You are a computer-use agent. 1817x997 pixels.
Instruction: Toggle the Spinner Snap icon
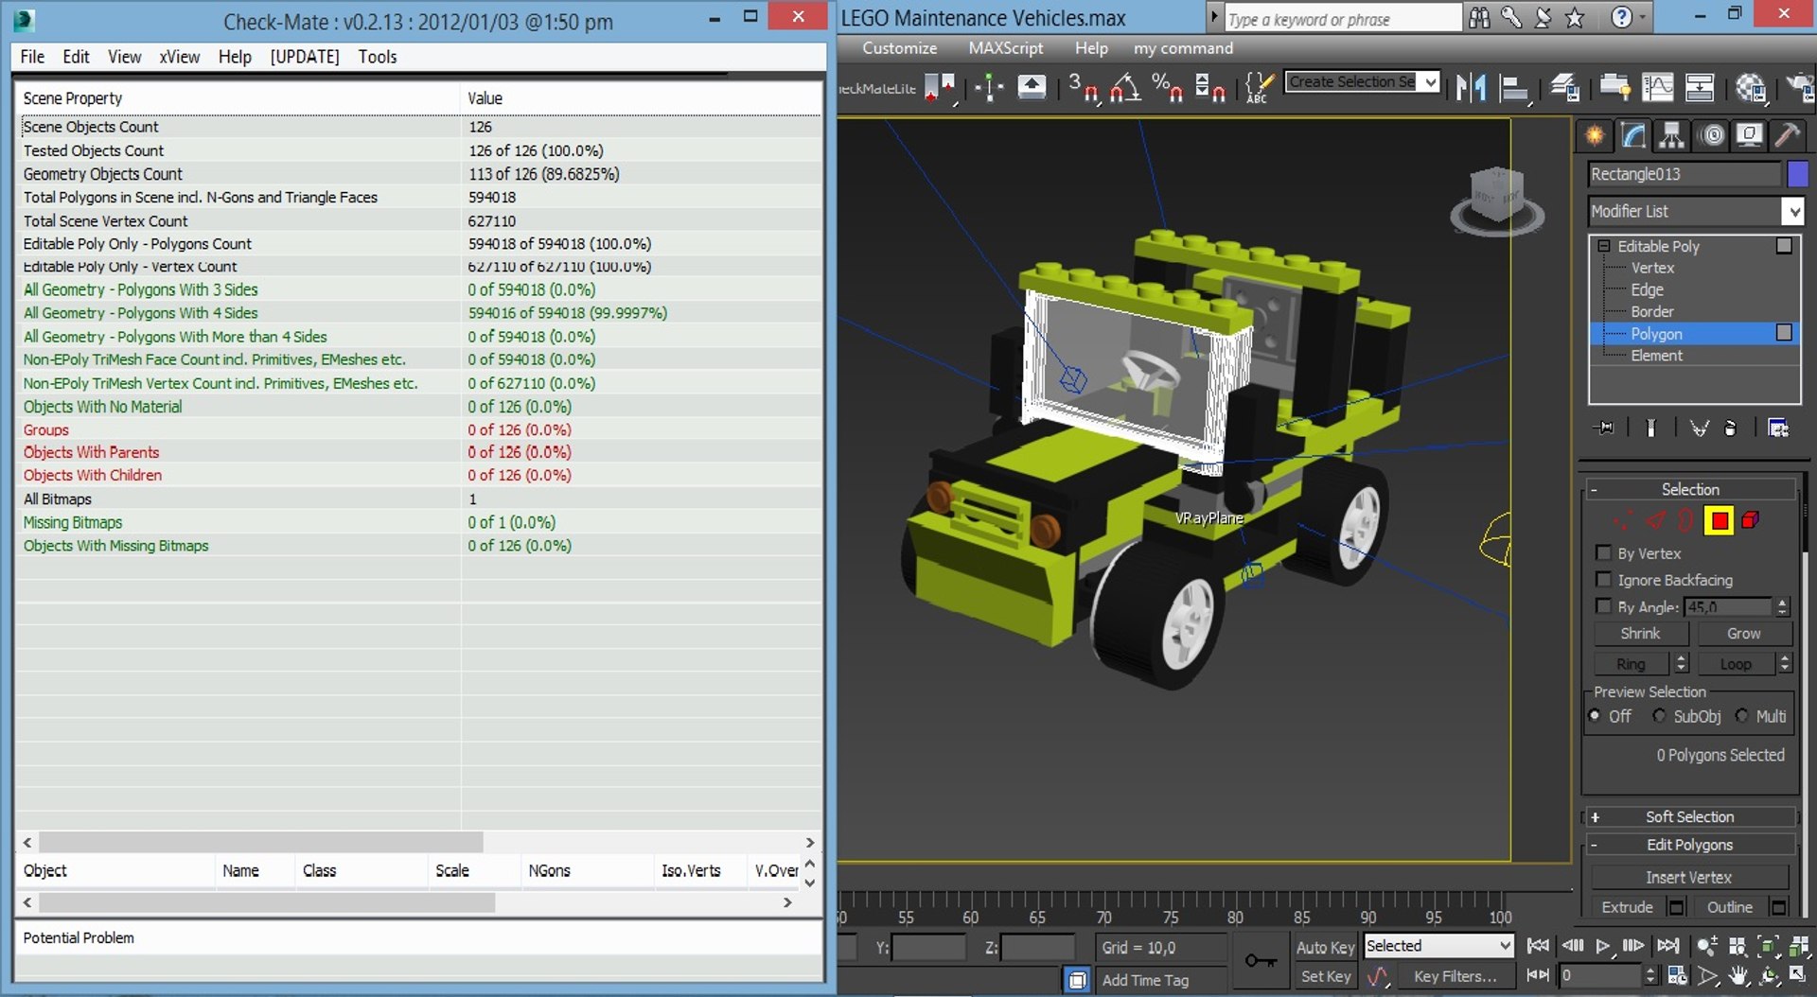[x=1209, y=88]
